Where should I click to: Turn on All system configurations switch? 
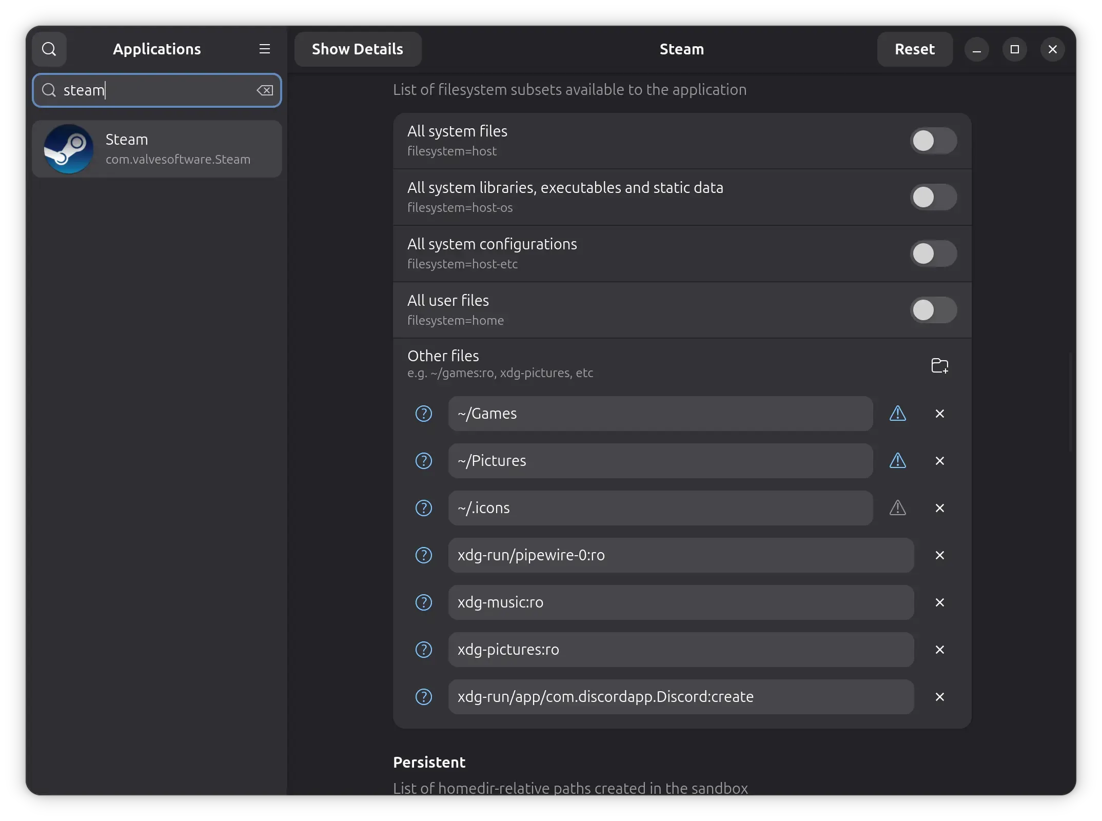click(933, 253)
